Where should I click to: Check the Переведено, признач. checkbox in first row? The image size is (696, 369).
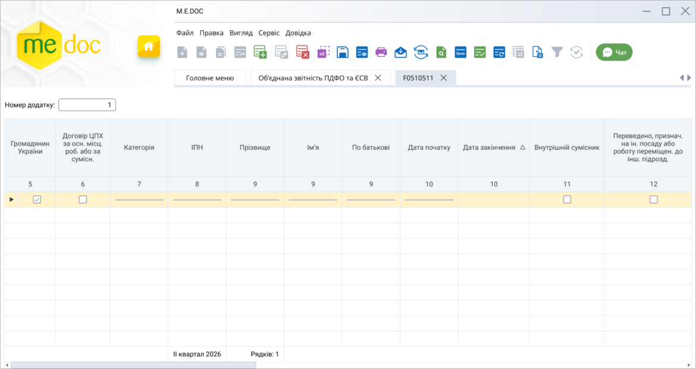point(653,200)
